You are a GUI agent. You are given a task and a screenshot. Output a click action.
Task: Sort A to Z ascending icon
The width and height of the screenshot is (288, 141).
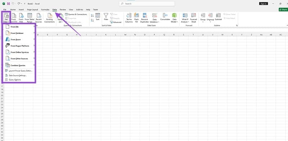coord(92,16)
